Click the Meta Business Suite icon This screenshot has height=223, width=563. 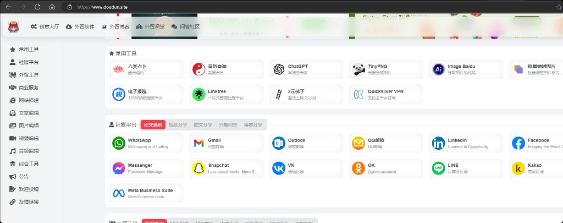pyautogui.click(x=119, y=193)
